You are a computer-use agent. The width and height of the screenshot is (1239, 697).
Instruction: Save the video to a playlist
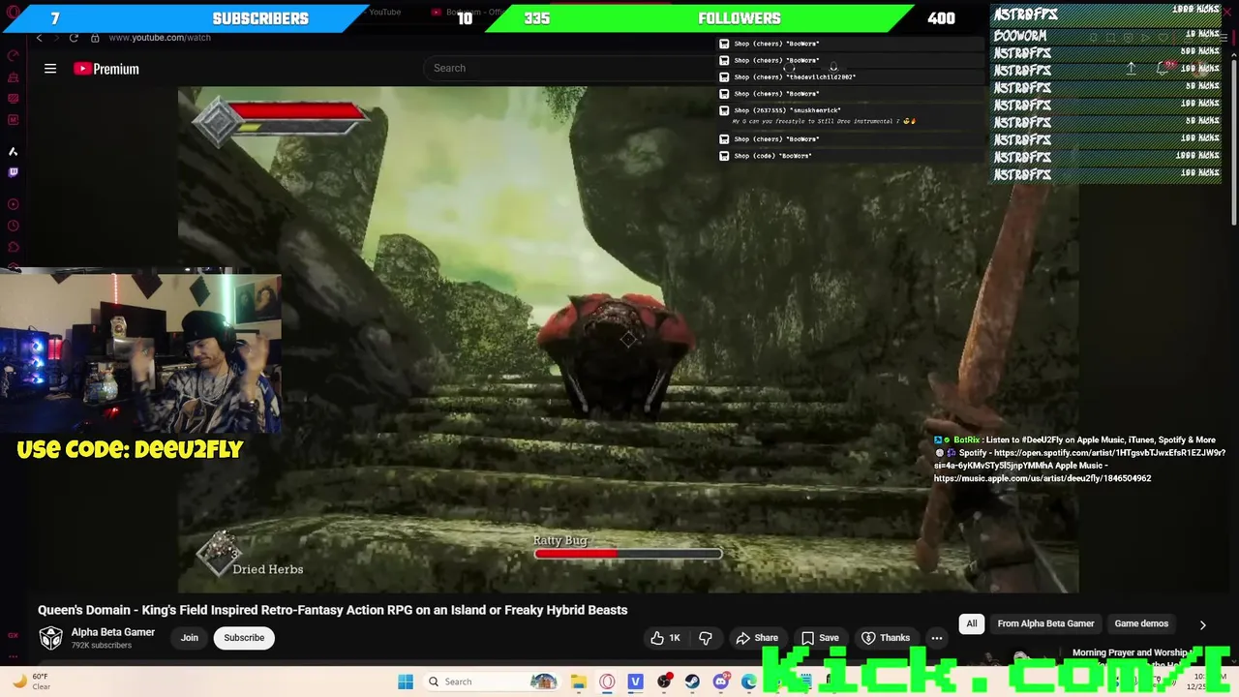tap(820, 638)
